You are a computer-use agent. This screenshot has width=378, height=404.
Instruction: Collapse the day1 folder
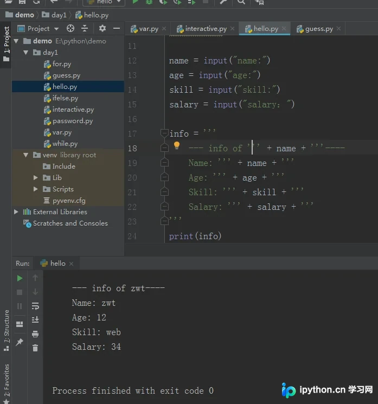coord(26,53)
